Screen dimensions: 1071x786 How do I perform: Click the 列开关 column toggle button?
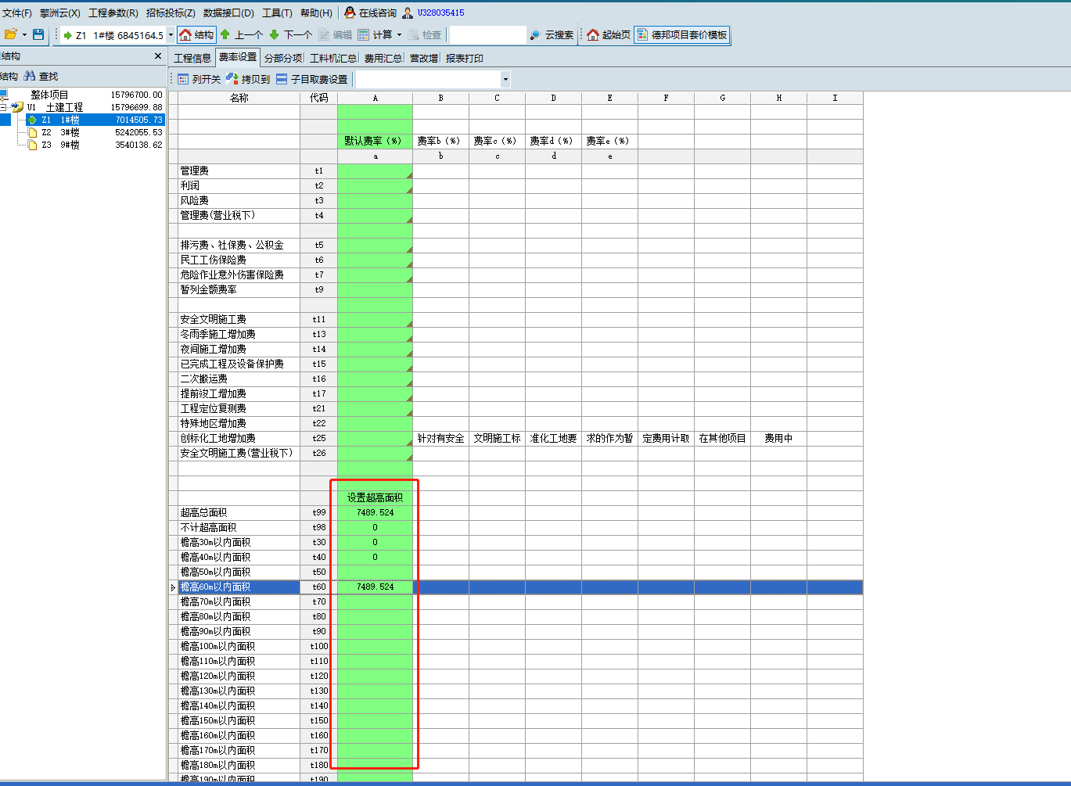[x=199, y=79]
